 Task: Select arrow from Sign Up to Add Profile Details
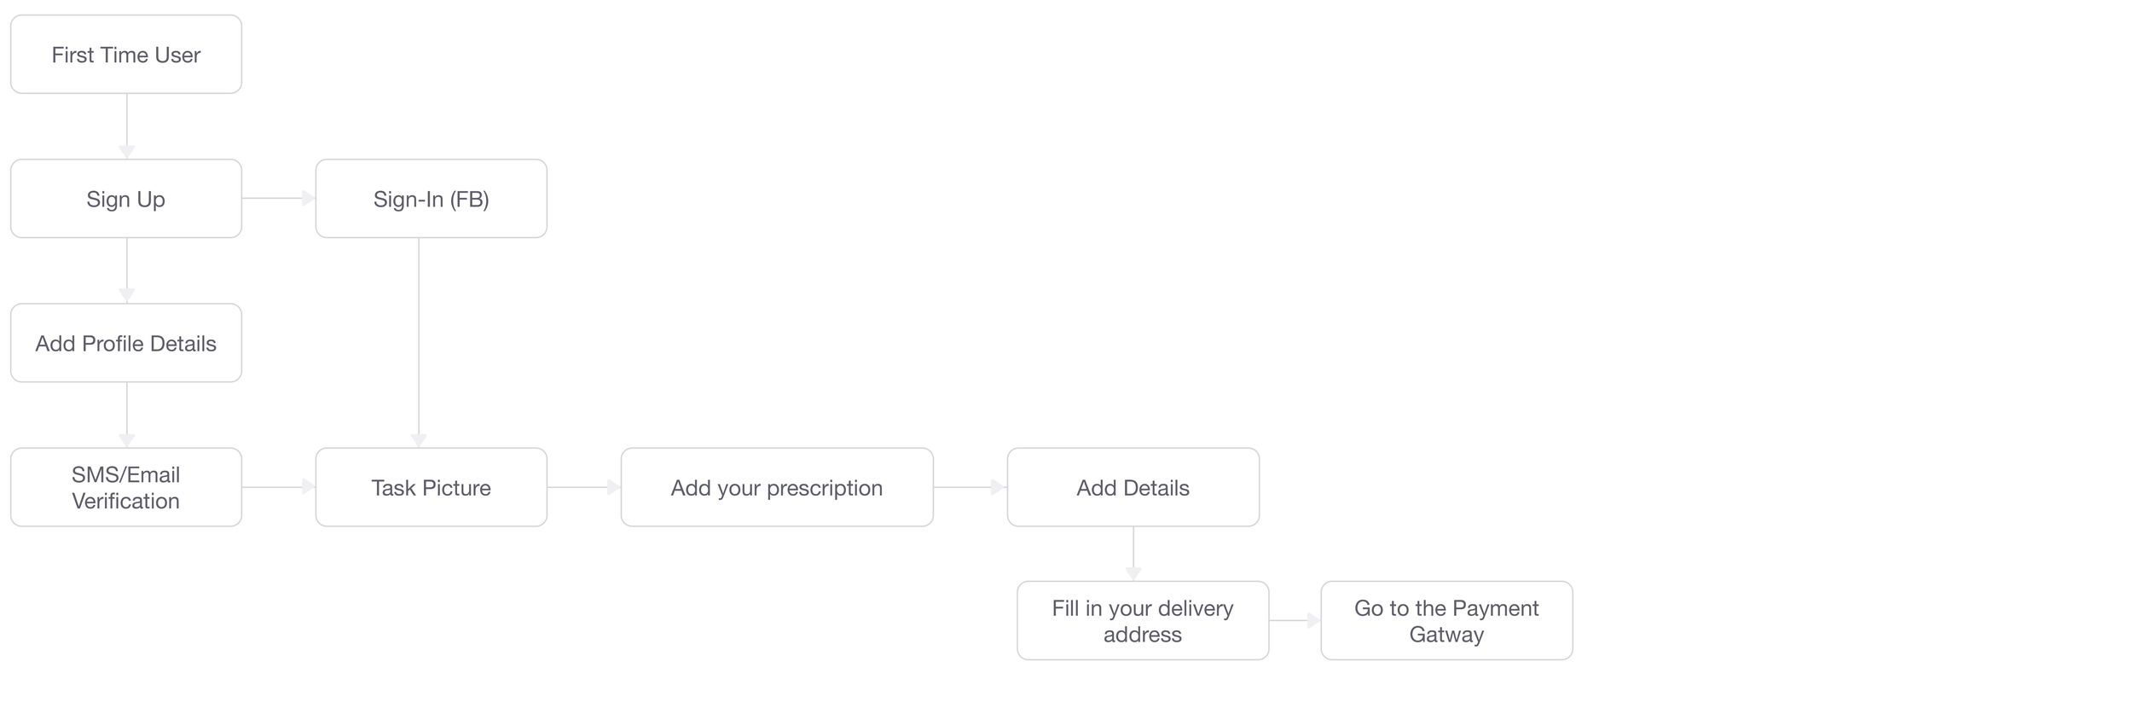[127, 270]
